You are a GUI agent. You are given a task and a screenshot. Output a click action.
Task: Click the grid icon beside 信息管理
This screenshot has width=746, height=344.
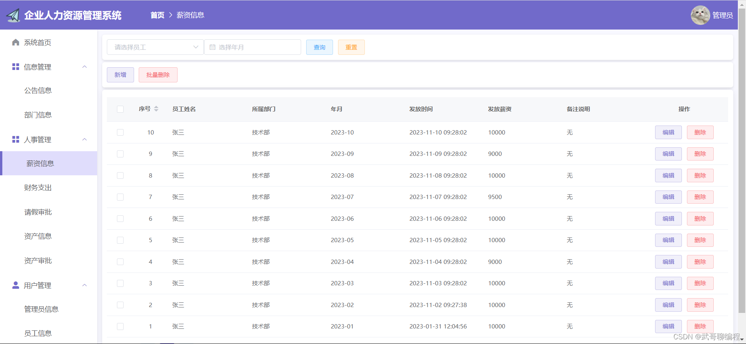point(16,67)
